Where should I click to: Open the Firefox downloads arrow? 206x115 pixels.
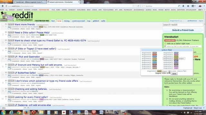[x=183, y=6]
